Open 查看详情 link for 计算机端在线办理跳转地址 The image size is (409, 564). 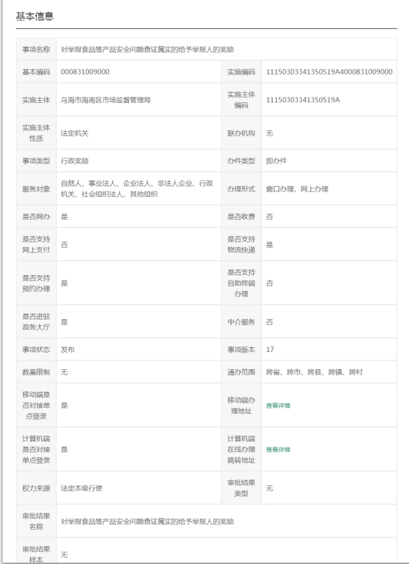(278, 449)
